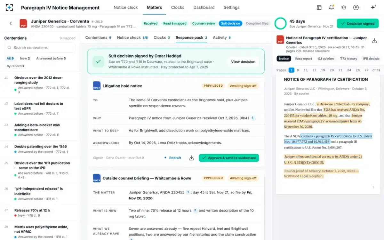The height and width of the screenshot is (240, 384).
Task: Click the search magnifier icon in Contentions
Action: [9, 48]
